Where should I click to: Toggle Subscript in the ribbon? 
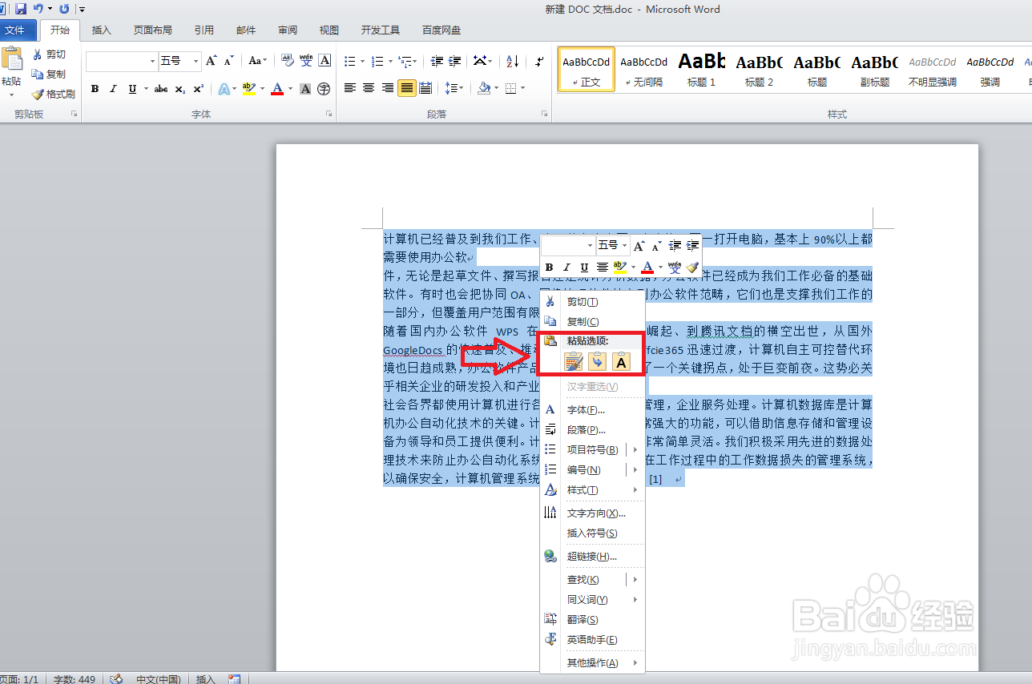[x=180, y=89]
